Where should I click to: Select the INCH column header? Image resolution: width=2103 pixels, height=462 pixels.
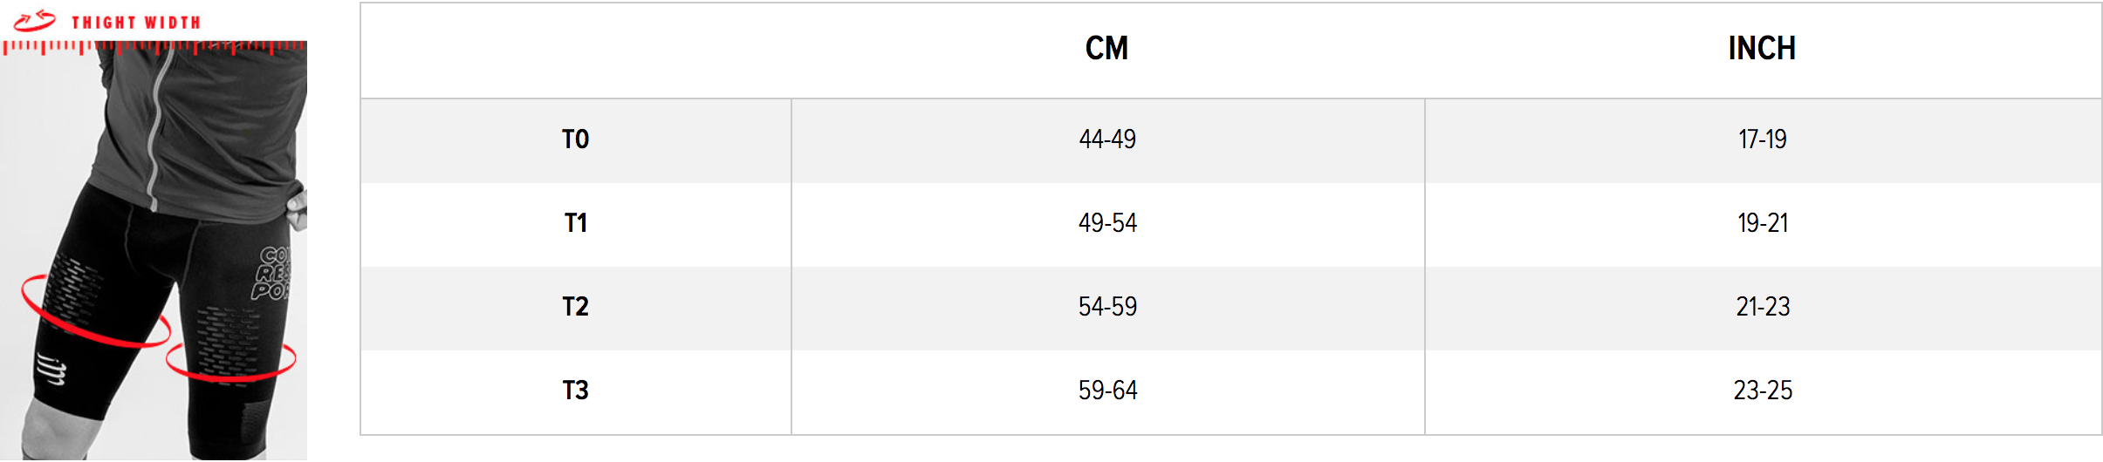click(1762, 48)
